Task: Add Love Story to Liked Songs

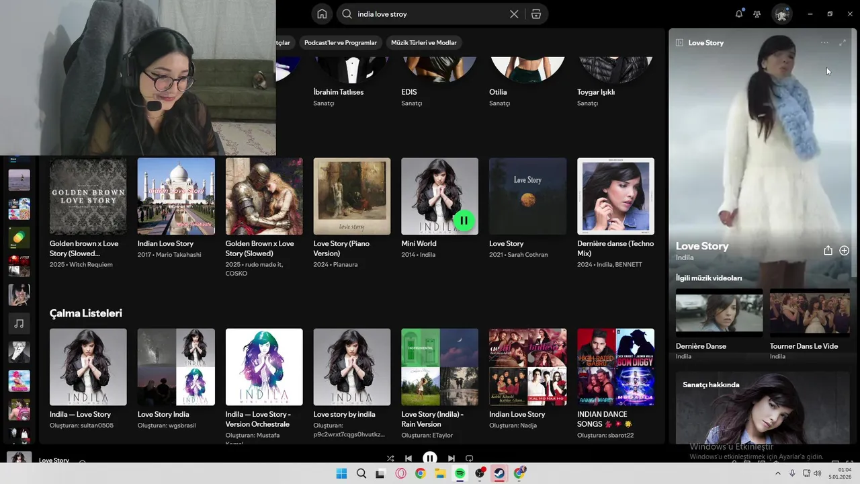Action: 845,250
